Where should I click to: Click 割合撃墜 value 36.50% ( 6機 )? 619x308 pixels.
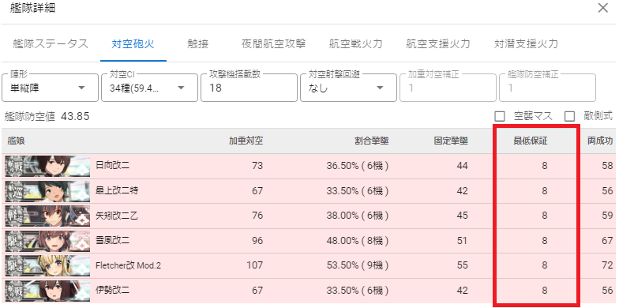point(357,166)
